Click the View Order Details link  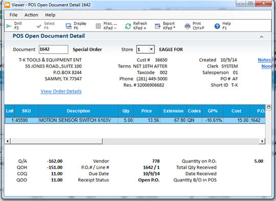[x=61, y=91]
